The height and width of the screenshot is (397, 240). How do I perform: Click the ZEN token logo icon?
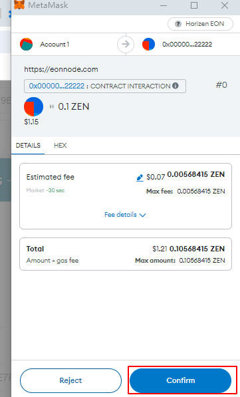pyautogui.click(x=33, y=106)
